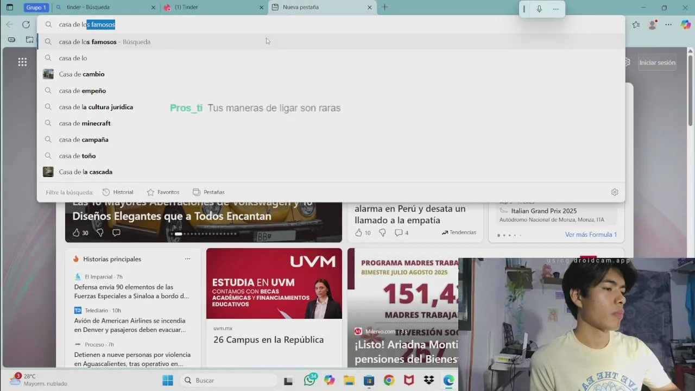Filter search by Historial

(118, 192)
